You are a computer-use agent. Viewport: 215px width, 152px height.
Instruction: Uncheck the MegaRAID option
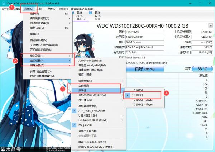(99, 125)
